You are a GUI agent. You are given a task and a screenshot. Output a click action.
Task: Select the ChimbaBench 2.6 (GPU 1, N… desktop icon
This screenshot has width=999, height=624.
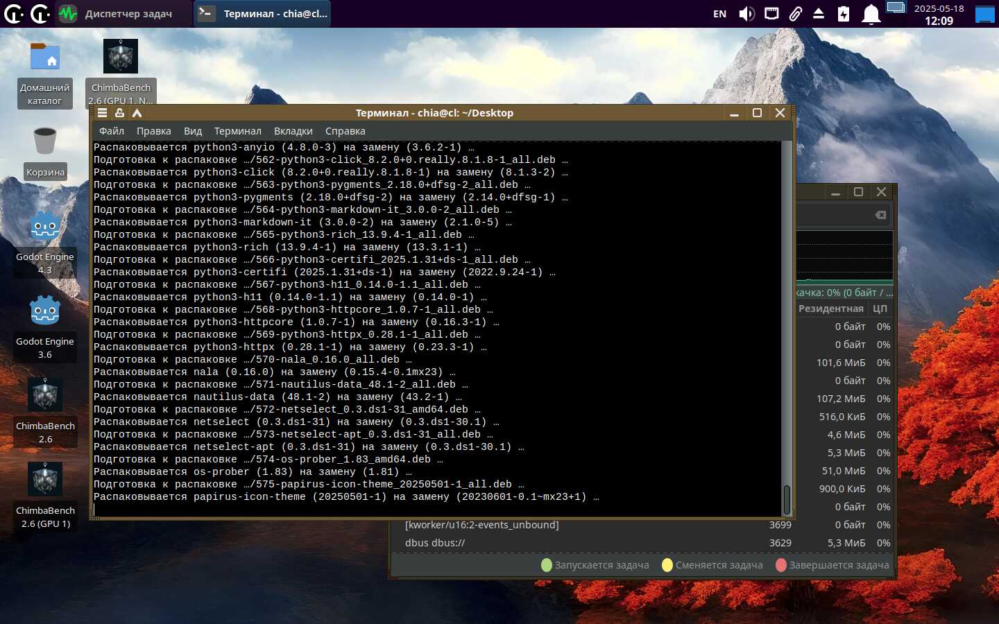121,73
